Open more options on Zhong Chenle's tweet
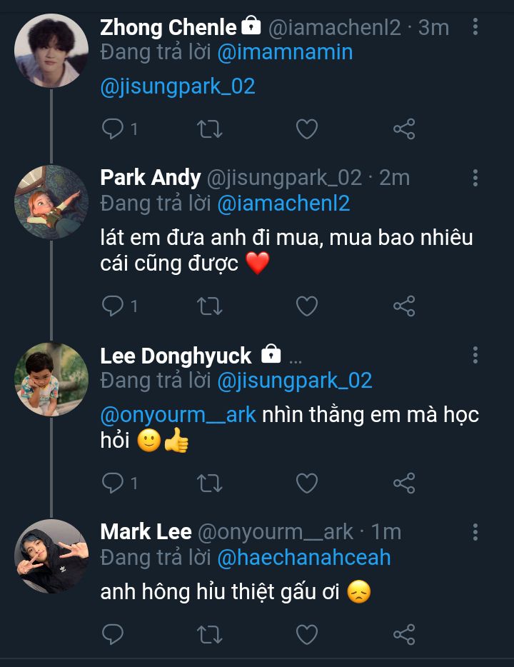This screenshot has height=667, width=514. (x=475, y=28)
